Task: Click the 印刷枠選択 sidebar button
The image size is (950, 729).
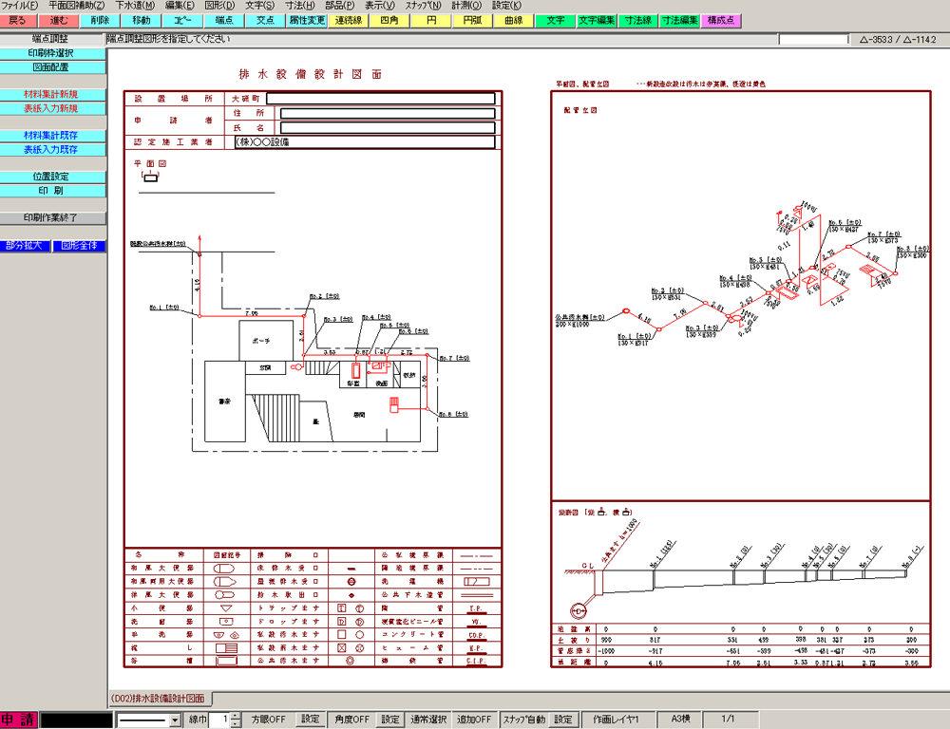Action: [x=52, y=53]
